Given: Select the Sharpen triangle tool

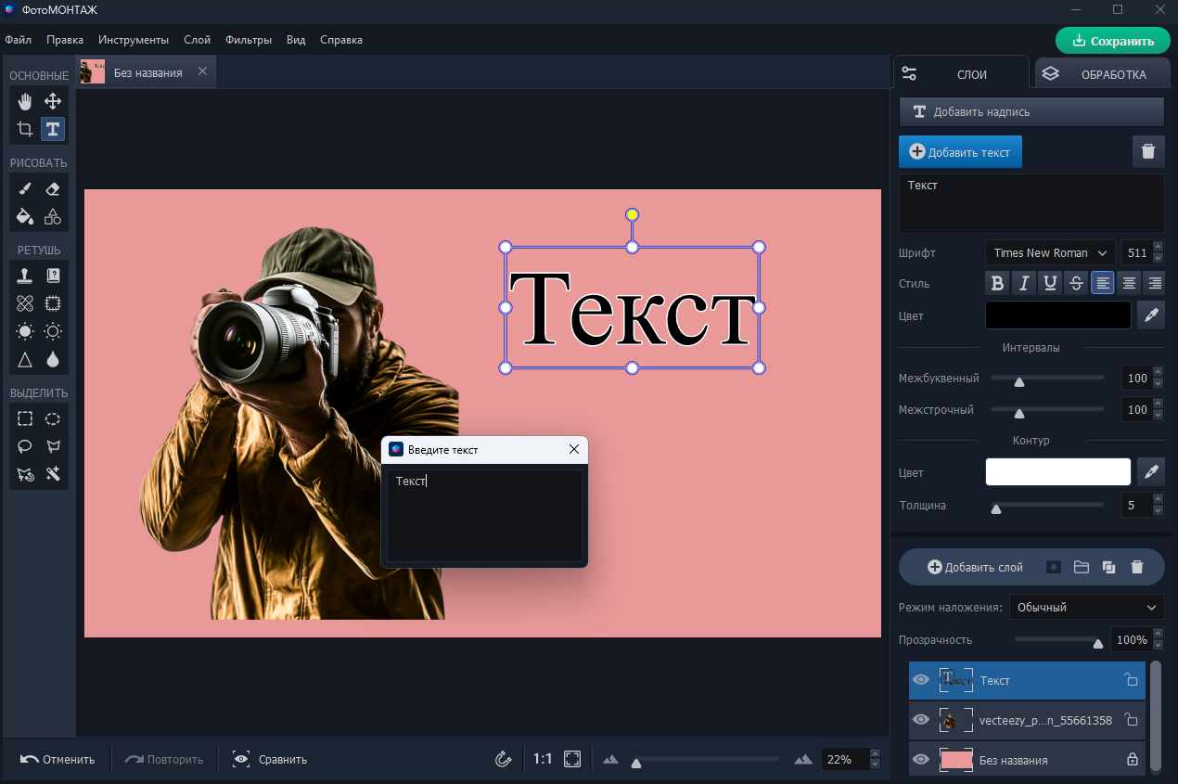Looking at the screenshot, I should [25, 359].
